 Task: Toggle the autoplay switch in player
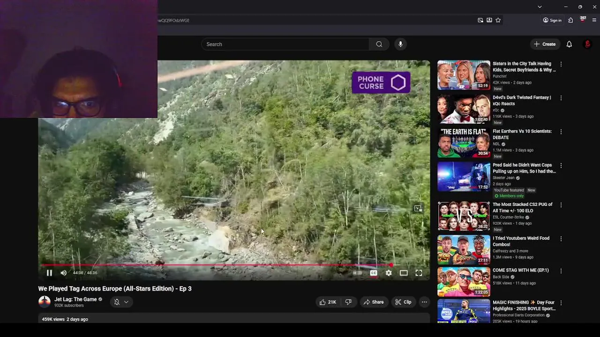pos(357,273)
